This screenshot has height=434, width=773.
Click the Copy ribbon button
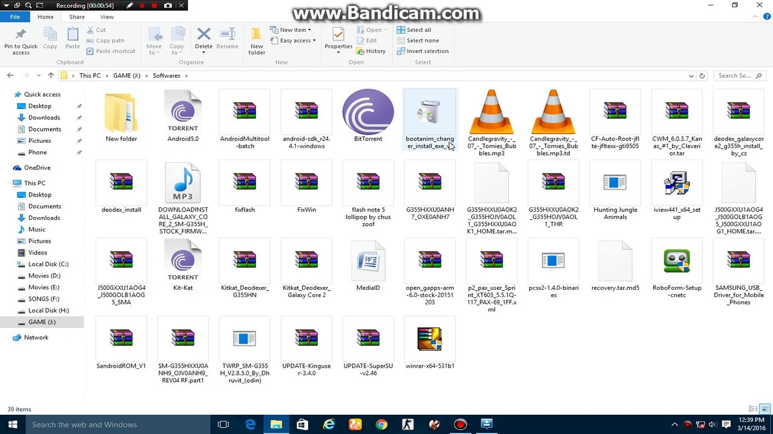(50, 39)
